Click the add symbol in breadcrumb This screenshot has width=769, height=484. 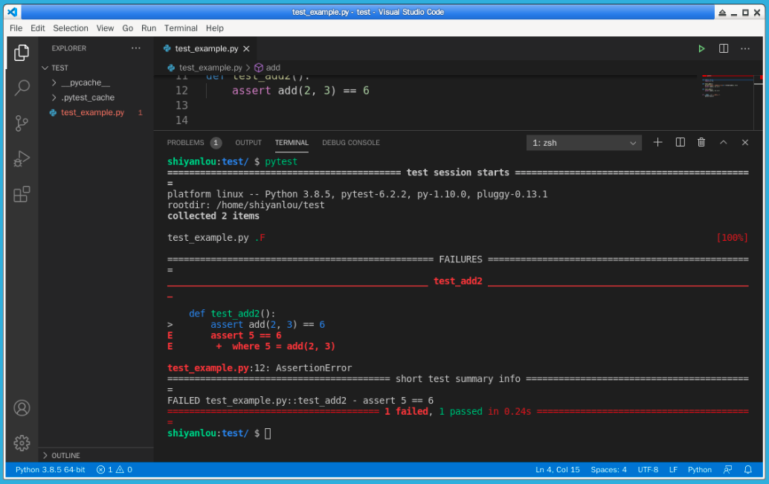click(268, 68)
